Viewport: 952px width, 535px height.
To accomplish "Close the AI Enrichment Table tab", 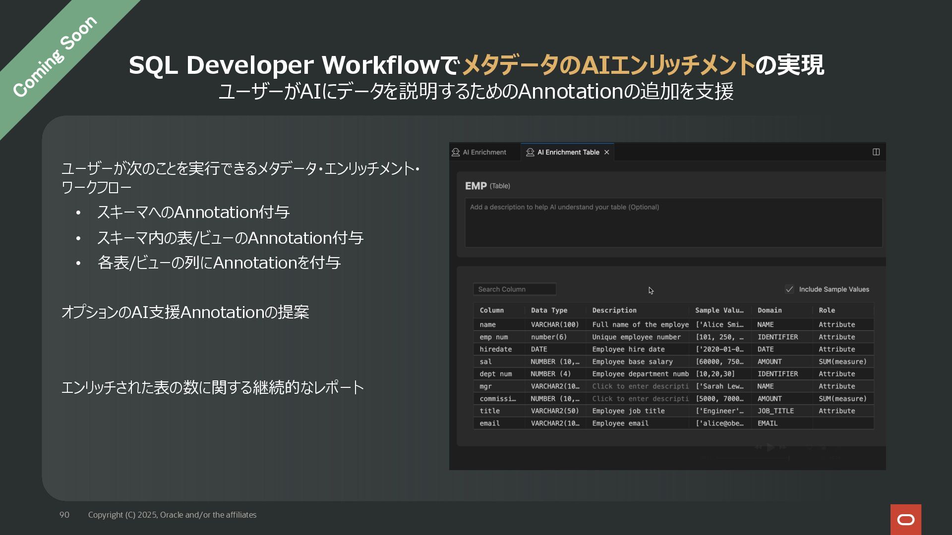I will [606, 152].
